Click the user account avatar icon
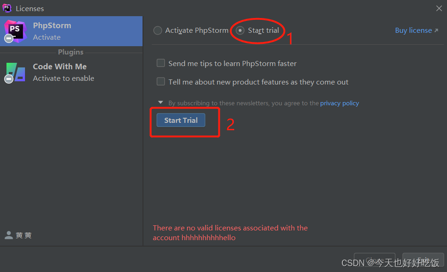The height and width of the screenshot is (272, 447). tap(9, 235)
